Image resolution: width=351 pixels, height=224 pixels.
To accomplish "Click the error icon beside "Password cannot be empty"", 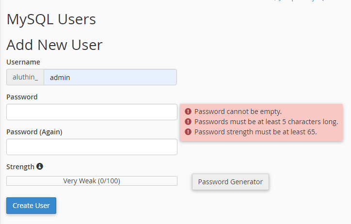I will click(x=188, y=112).
